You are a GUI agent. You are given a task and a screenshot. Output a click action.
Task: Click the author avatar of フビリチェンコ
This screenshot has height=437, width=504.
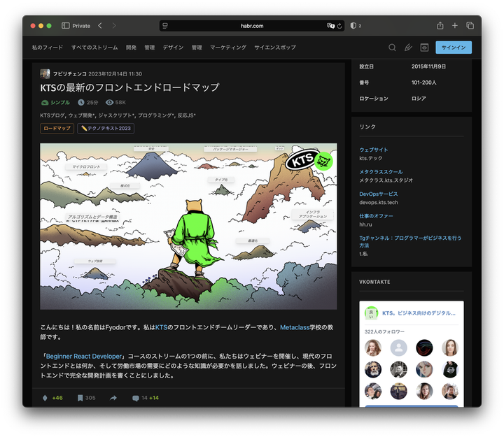click(x=45, y=74)
